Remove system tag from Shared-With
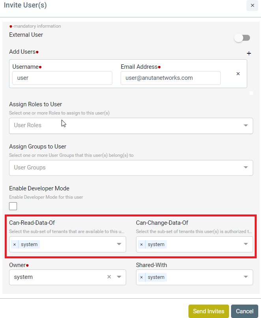Image resolution: width=261 pixels, height=318 pixels. coord(142,277)
